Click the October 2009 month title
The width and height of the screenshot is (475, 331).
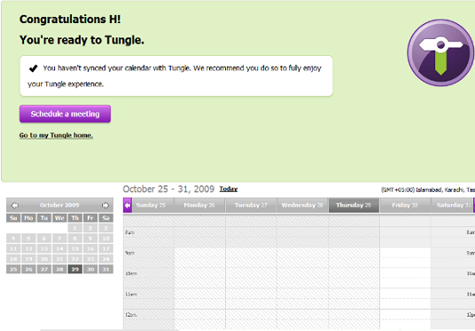click(x=59, y=205)
